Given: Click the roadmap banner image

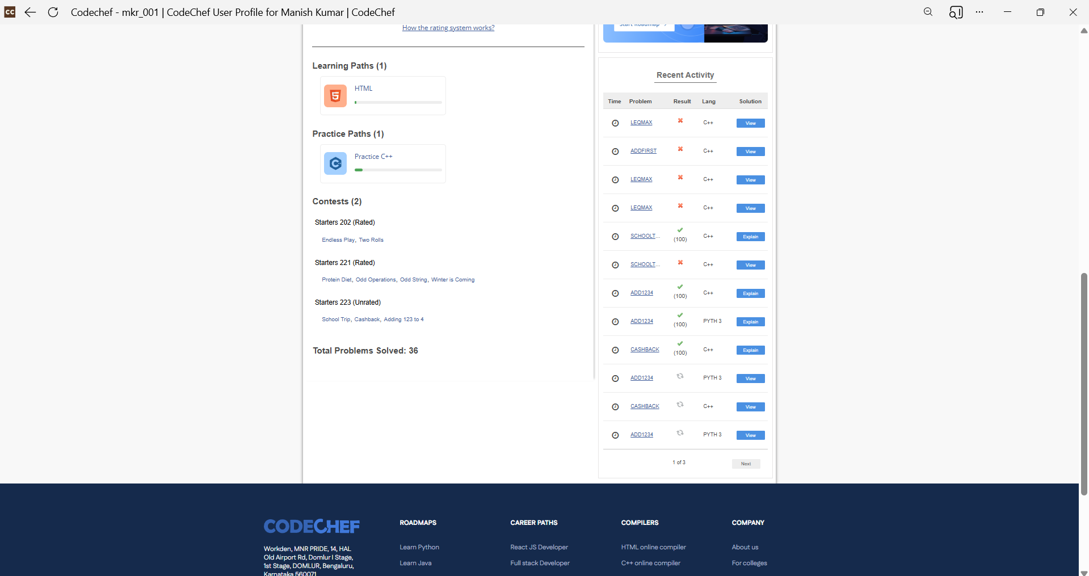Looking at the screenshot, I should pyautogui.click(x=686, y=33).
